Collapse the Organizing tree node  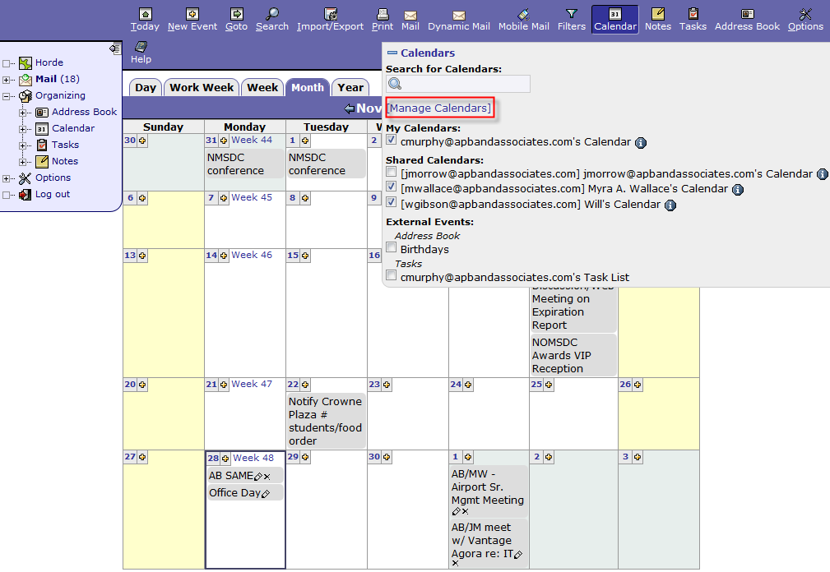7,96
